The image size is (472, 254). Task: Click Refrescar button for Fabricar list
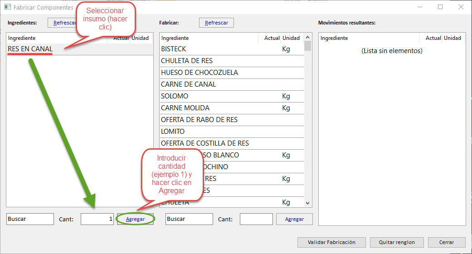pos(216,23)
